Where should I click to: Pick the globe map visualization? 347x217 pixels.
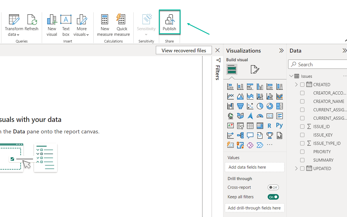pyautogui.click(x=230, y=116)
